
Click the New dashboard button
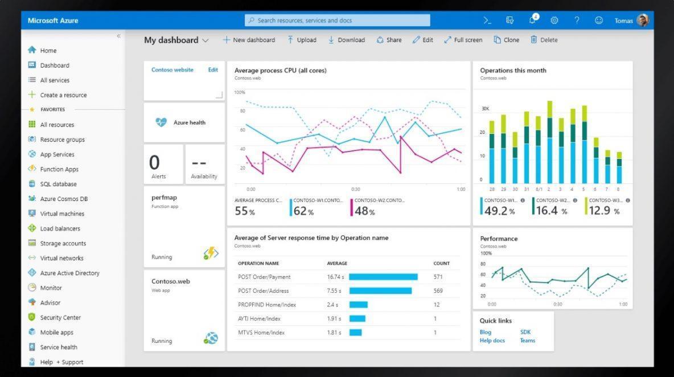click(249, 40)
